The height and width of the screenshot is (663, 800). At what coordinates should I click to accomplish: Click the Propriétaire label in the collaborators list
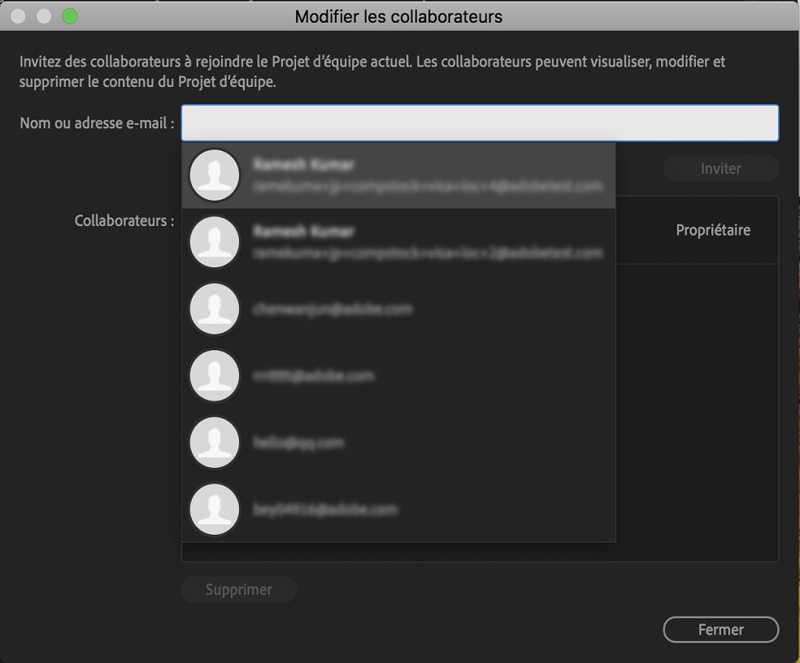pos(713,230)
